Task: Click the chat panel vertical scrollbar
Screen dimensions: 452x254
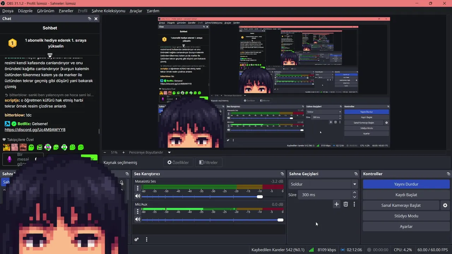Action: click(99, 131)
